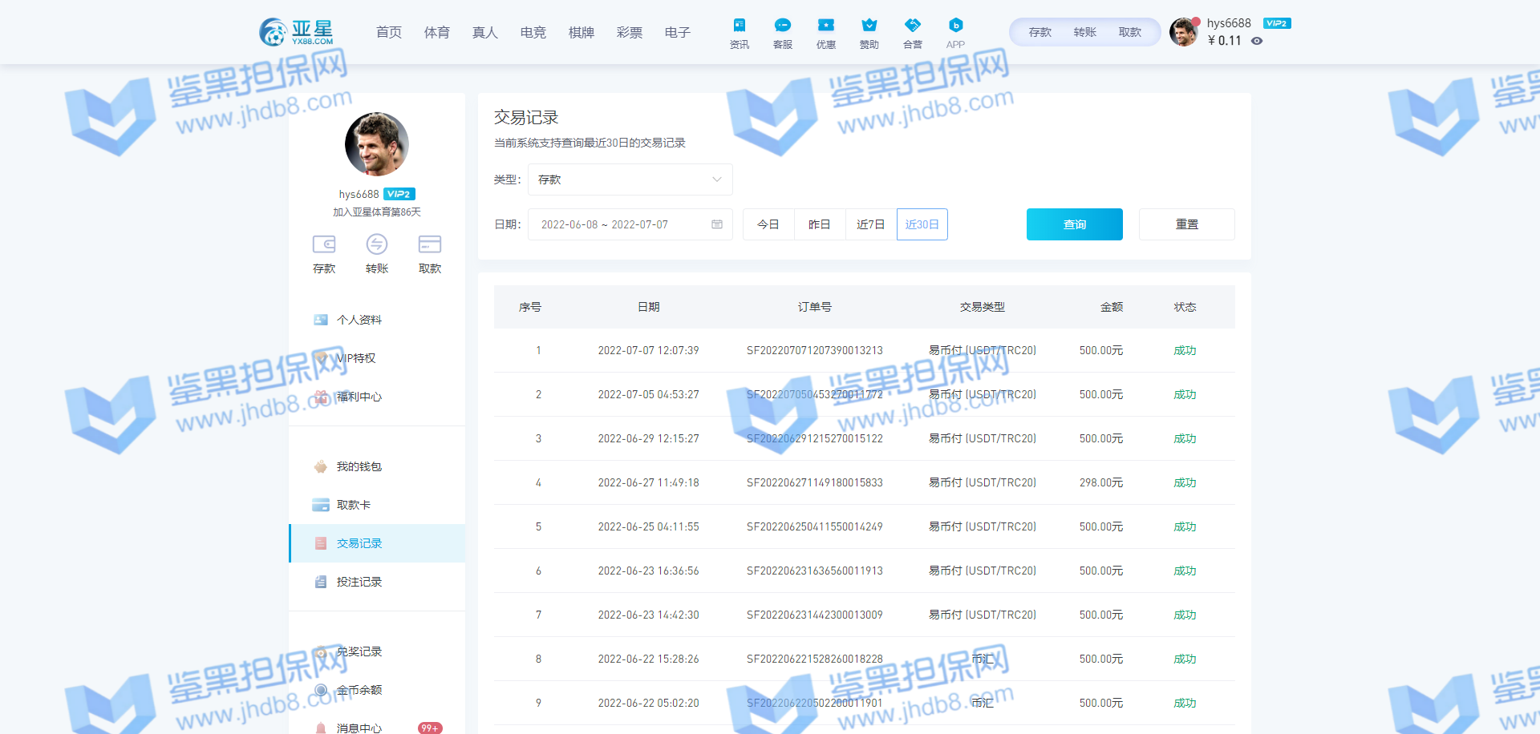This screenshot has height=734, width=1540.
Task: Click the sidebar 存款 deposit wallet icon
Action: click(x=324, y=244)
